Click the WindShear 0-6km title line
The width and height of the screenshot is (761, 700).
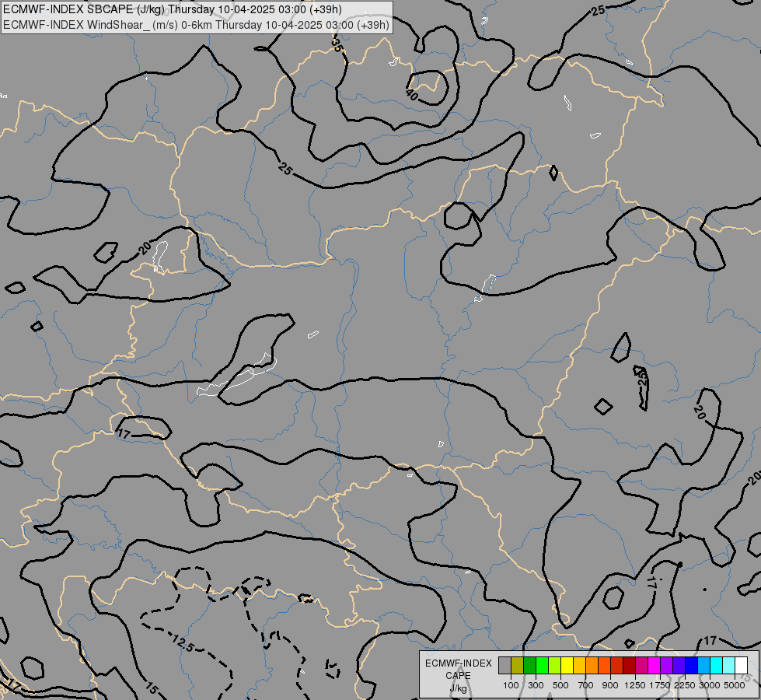coord(196,25)
